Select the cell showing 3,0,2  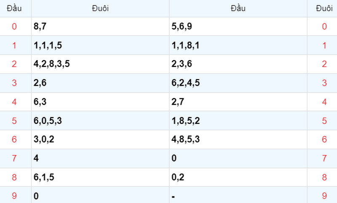(100, 140)
